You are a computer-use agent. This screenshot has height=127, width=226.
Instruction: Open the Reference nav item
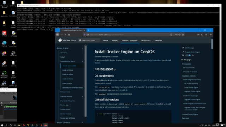coord(146,40)
